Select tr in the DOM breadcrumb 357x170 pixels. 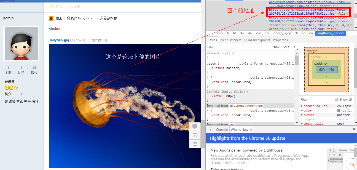[x=228, y=33]
